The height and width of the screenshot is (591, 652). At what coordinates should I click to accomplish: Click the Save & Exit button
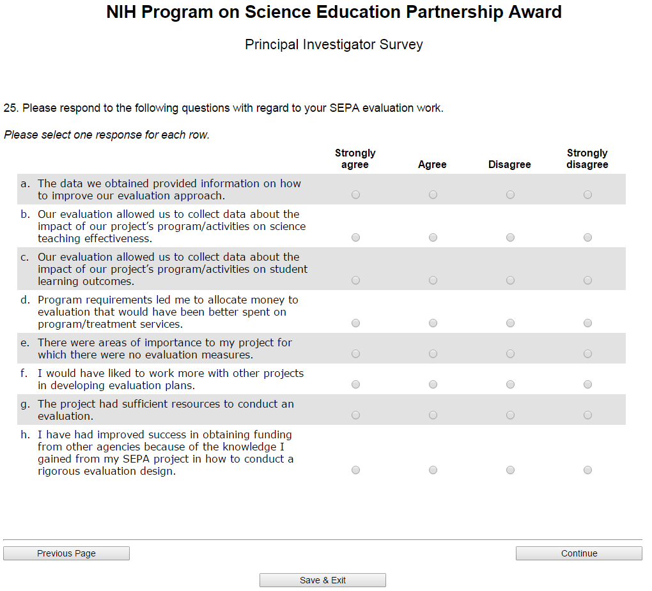(323, 580)
